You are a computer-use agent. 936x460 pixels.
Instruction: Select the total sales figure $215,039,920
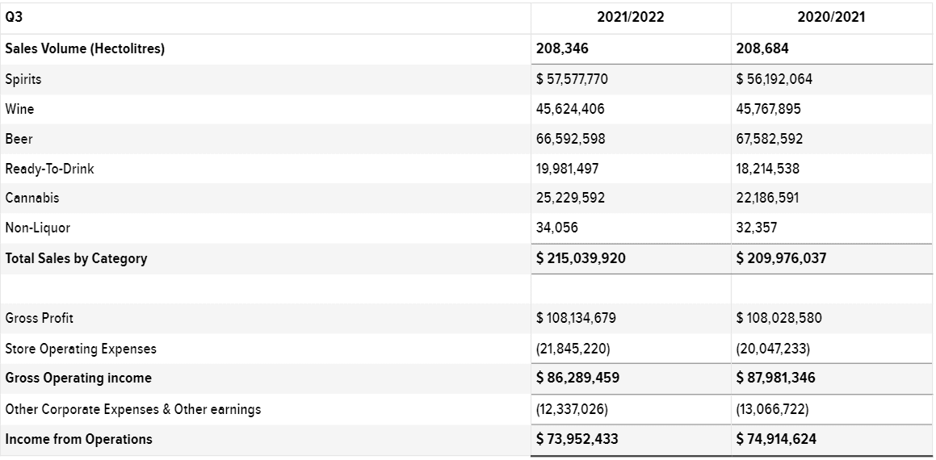(x=581, y=258)
